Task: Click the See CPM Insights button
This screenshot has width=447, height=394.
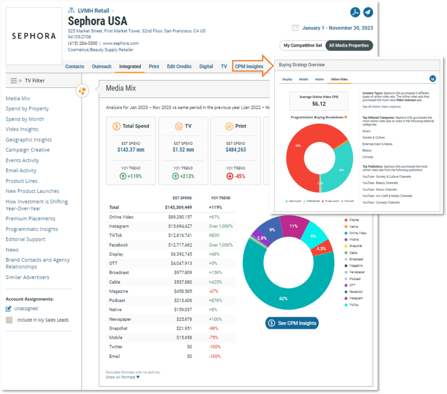Action: tap(292, 323)
